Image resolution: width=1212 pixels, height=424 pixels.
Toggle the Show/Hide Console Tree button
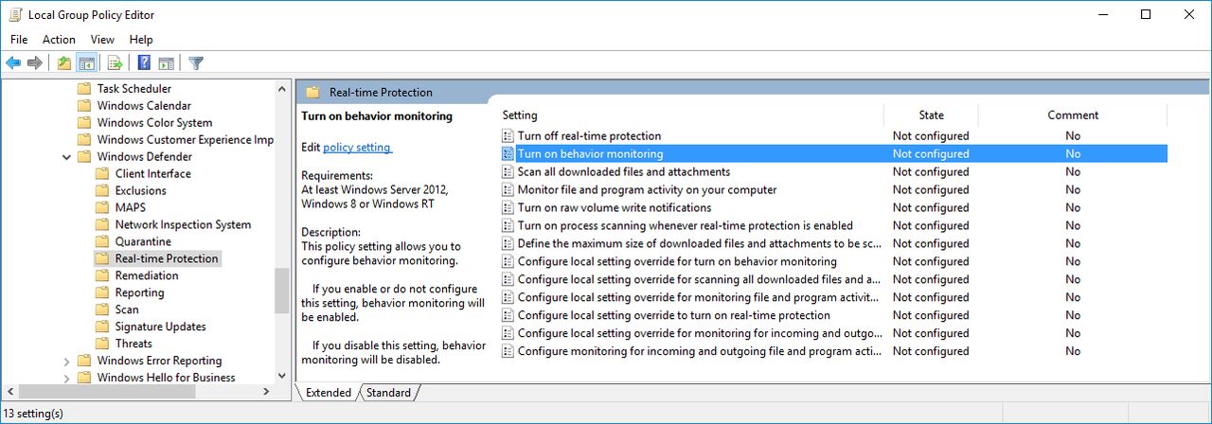87,63
